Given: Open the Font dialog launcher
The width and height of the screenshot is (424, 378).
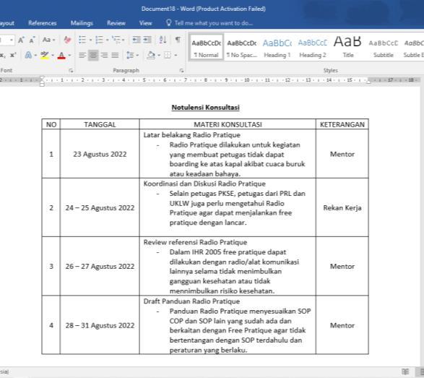Looking at the screenshot, I should pyautogui.click(x=71, y=71).
